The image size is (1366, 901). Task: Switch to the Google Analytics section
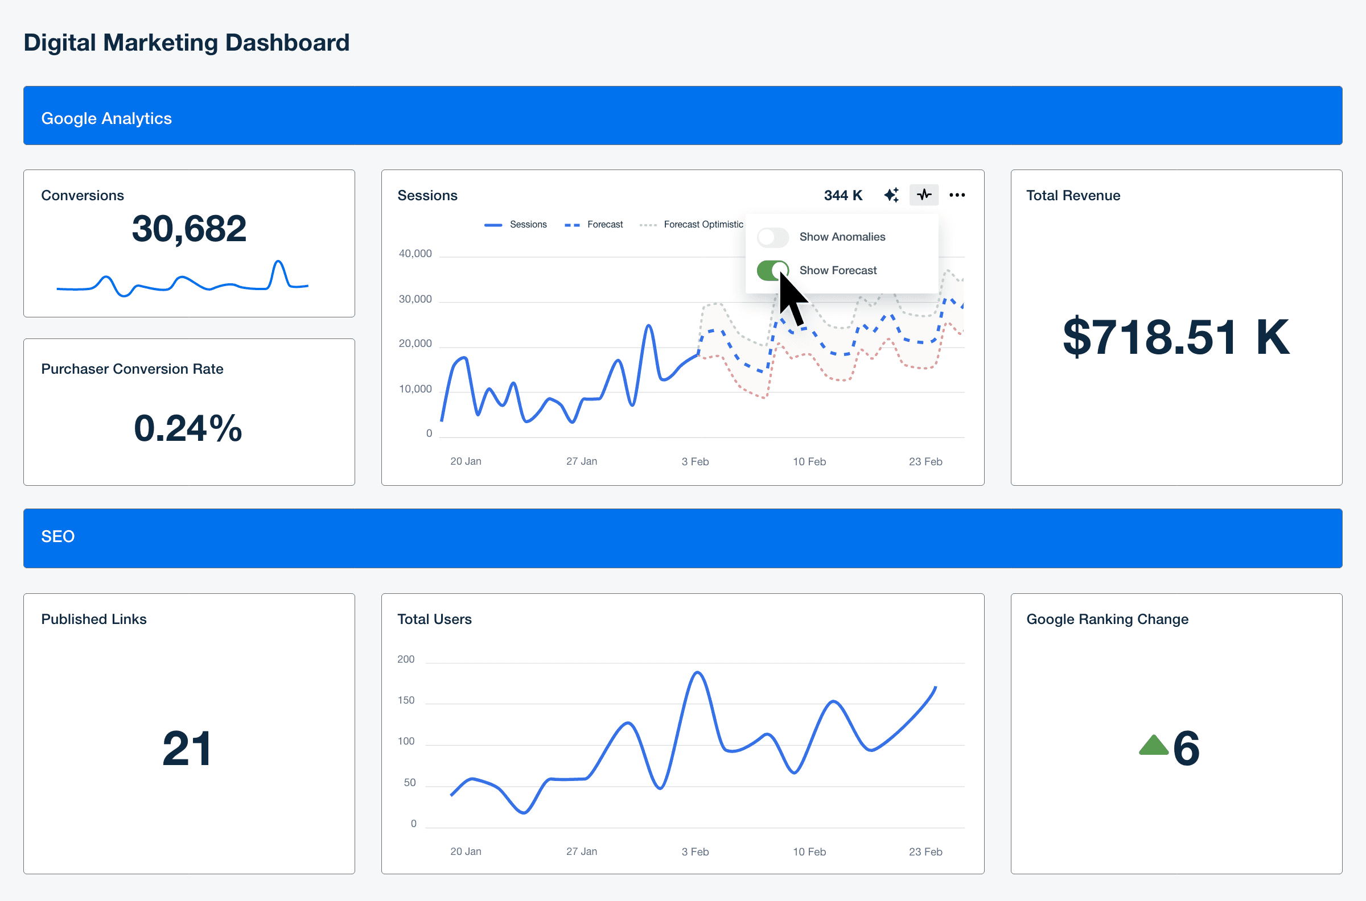coord(106,117)
